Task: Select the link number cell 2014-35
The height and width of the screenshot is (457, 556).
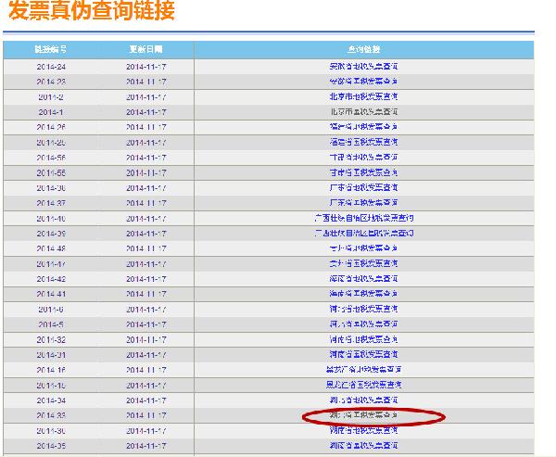Action: [x=51, y=446]
